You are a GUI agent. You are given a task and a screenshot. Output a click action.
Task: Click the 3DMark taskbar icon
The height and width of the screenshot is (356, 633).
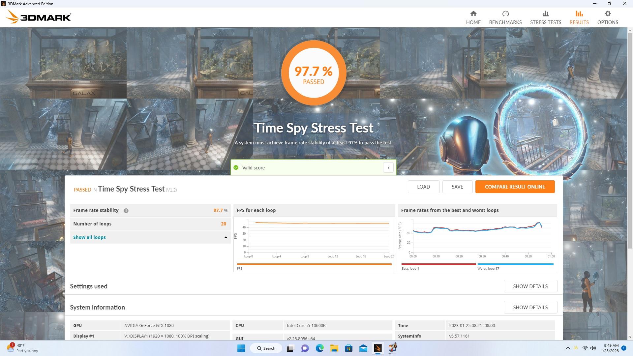coord(377,348)
